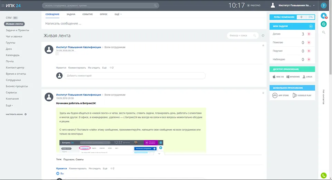Viewport: 332px width, 180px height.
Task: Click НАСТРОИТЬ МЕНЮ link
Action: pos(14,114)
